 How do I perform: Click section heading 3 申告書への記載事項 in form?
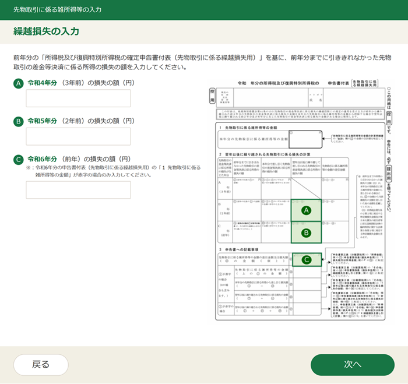point(239,249)
